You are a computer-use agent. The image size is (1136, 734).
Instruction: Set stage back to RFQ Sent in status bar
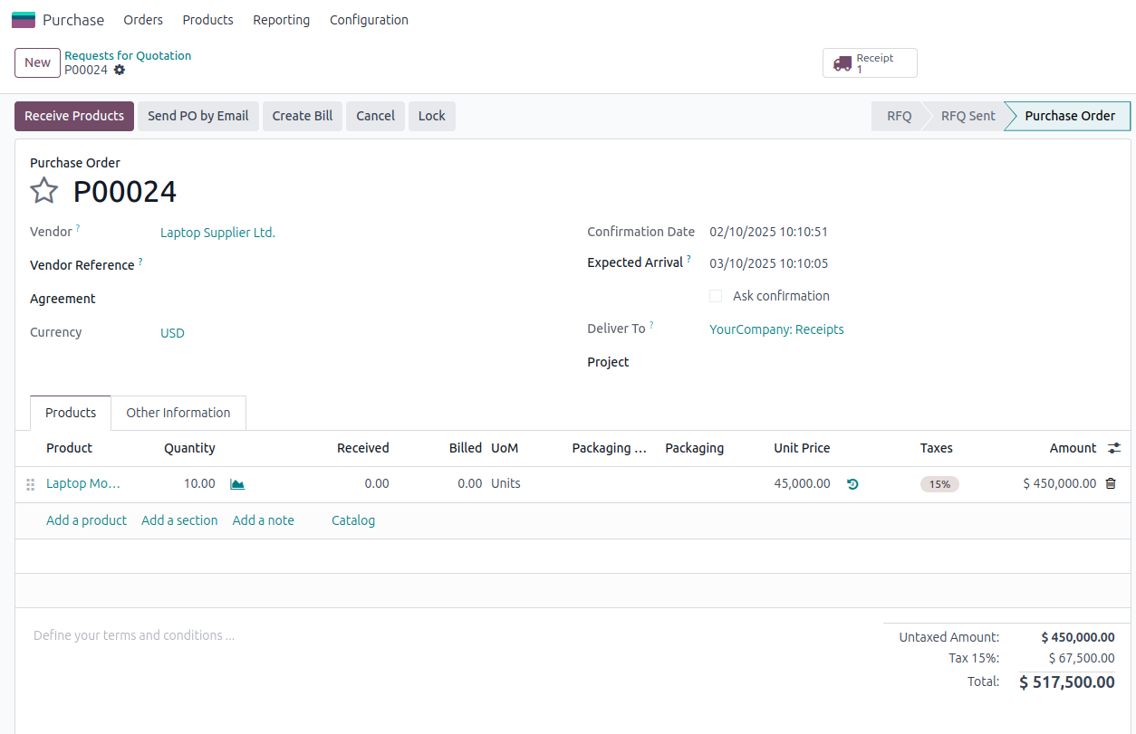968,116
